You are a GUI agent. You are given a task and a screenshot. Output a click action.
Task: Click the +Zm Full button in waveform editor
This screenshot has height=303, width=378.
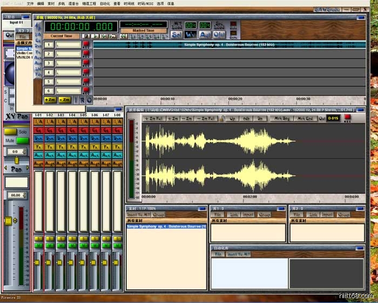(154, 118)
